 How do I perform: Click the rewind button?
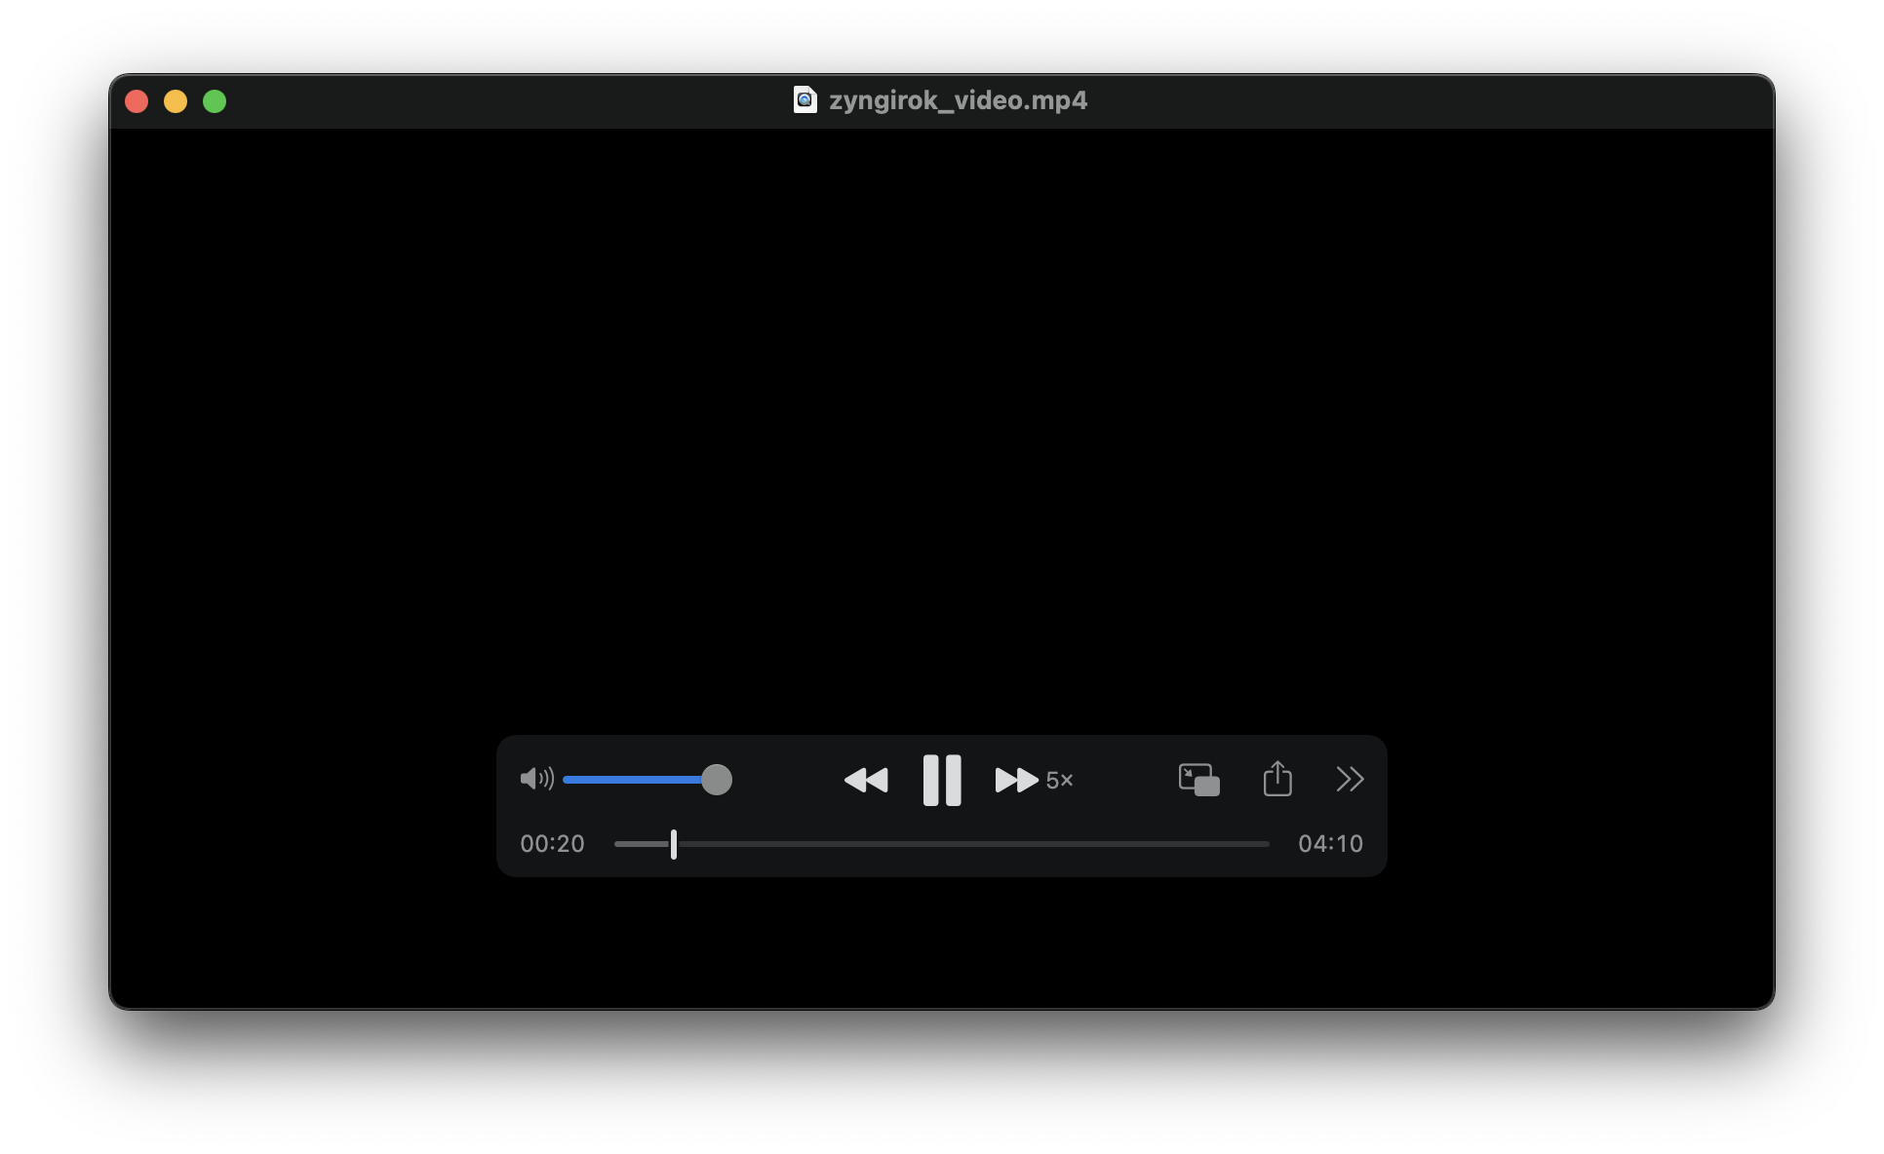(866, 781)
